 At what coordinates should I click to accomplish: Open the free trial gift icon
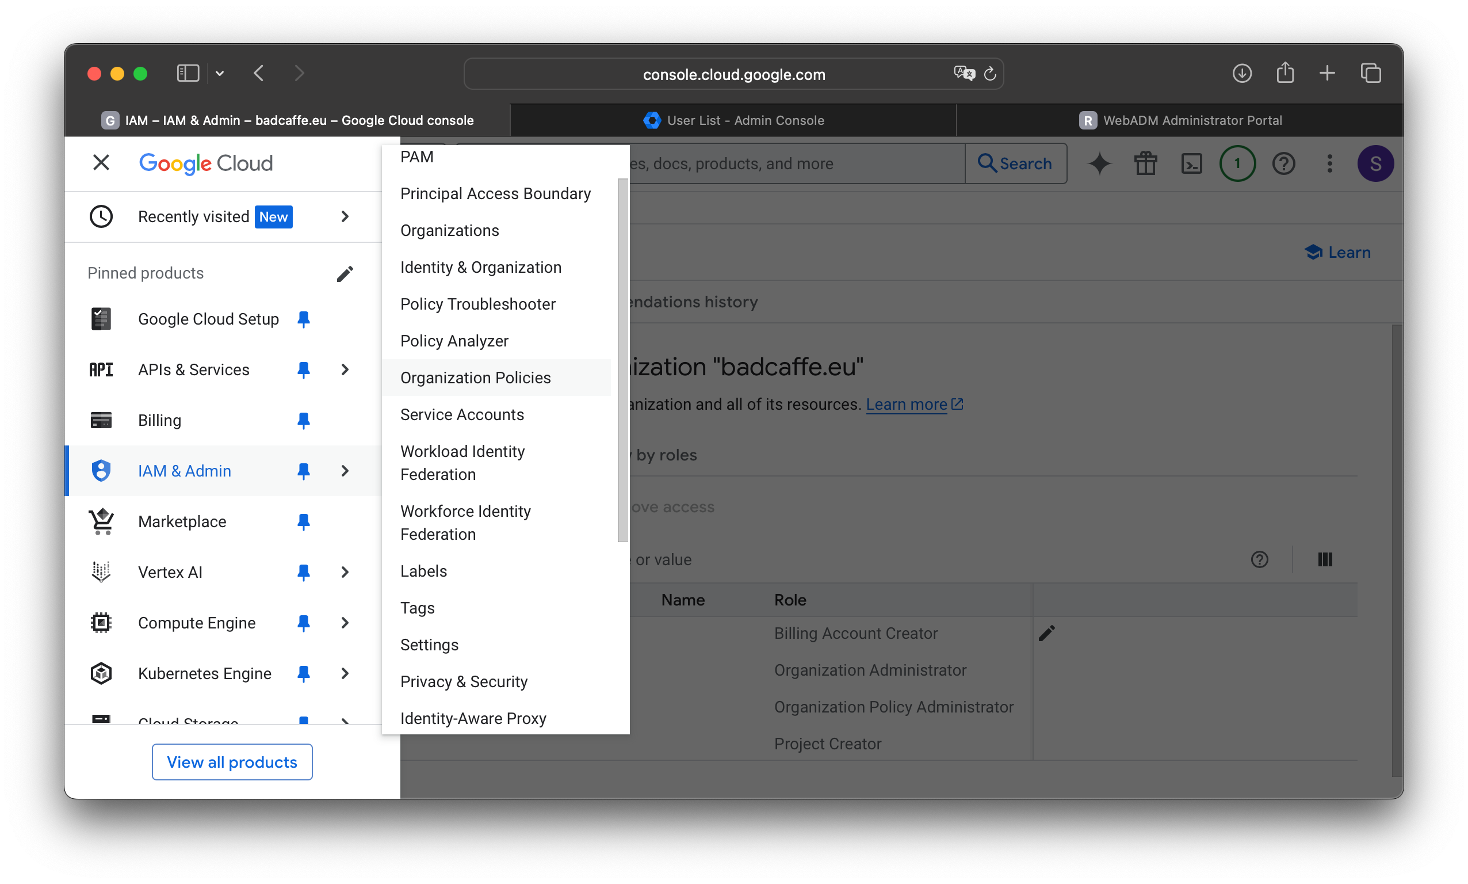[x=1145, y=163]
